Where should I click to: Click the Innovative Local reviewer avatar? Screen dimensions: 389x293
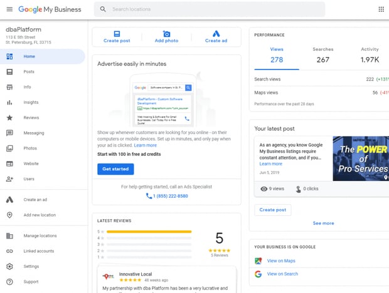[x=109, y=277]
